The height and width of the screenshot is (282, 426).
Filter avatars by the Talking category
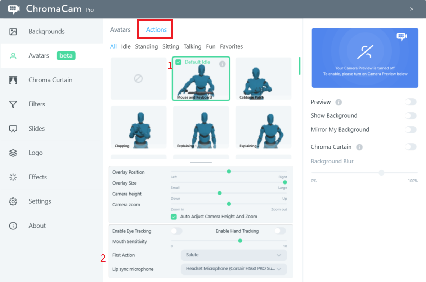192,46
